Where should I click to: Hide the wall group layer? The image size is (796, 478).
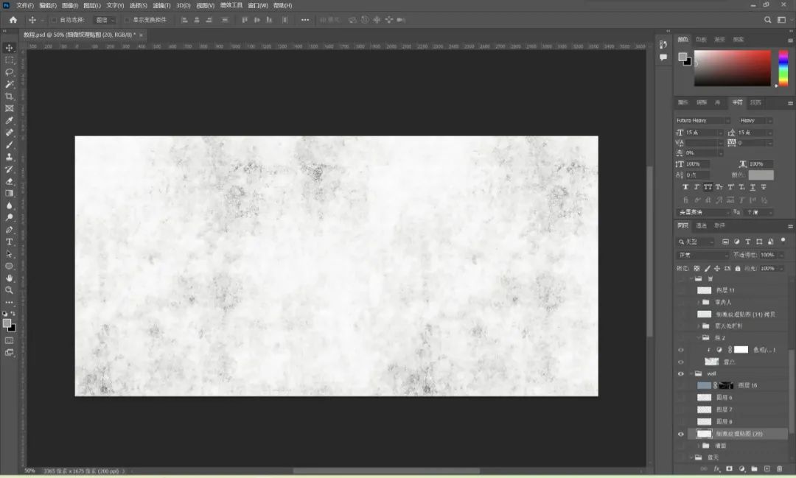[681, 374]
